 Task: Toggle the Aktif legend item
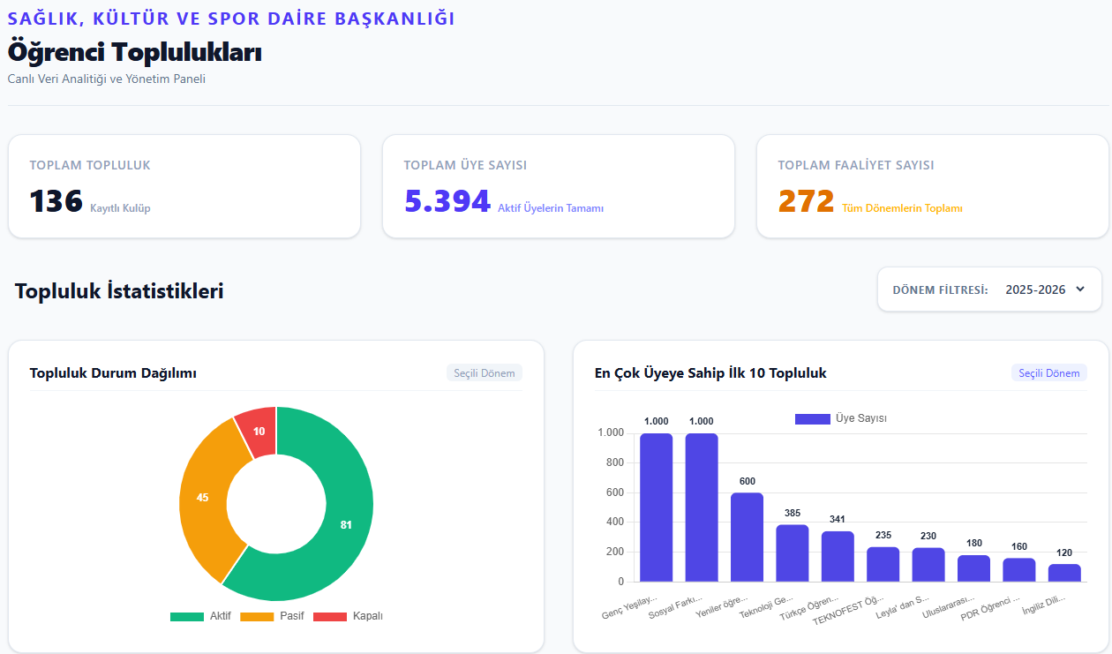pos(200,616)
